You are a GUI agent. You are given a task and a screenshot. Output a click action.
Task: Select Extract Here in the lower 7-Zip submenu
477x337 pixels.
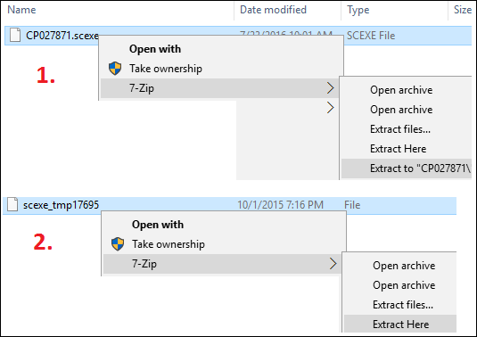tap(400, 325)
